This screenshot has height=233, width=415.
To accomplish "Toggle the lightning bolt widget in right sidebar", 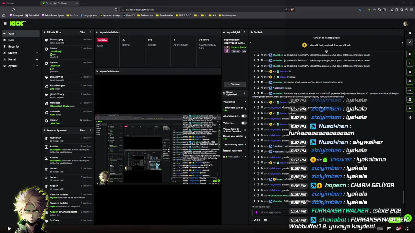I will pos(410,63).
